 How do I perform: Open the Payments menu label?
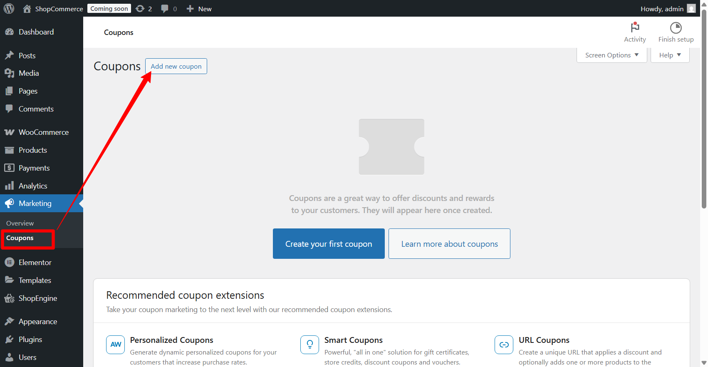point(34,168)
